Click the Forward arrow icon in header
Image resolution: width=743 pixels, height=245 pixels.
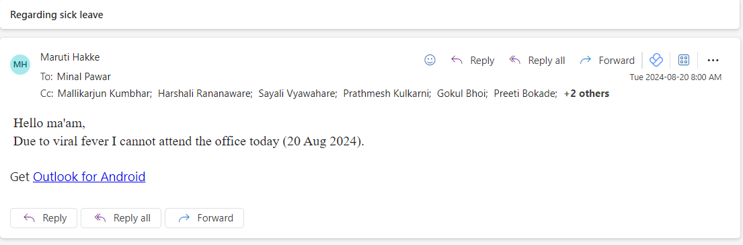[586, 60]
